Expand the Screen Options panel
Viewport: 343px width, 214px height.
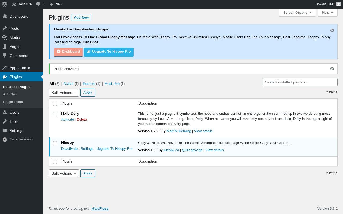click(297, 13)
